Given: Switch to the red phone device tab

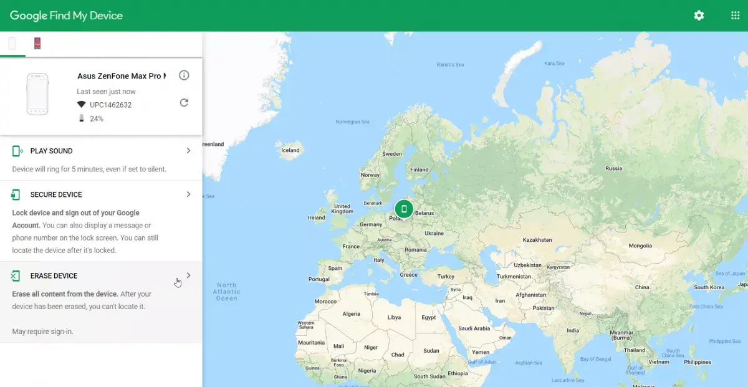Looking at the screenshot, I should [37, 44].
